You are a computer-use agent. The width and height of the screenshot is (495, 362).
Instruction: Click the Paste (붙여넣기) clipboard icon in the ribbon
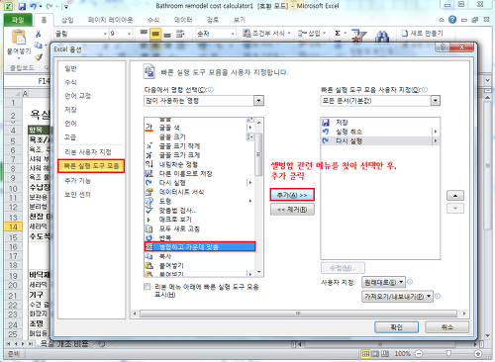click(19, 37)
